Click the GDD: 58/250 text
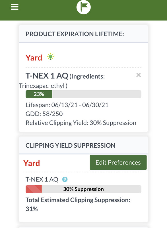 pyautogui.click(x=44, y=114)
